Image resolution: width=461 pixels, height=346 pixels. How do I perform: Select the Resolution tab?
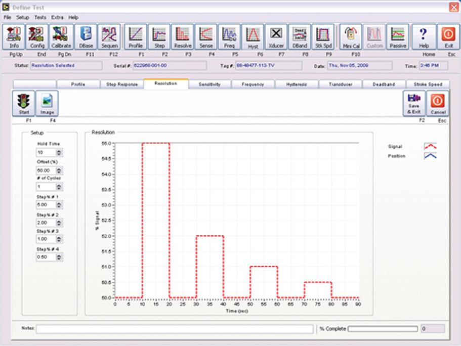166,84
